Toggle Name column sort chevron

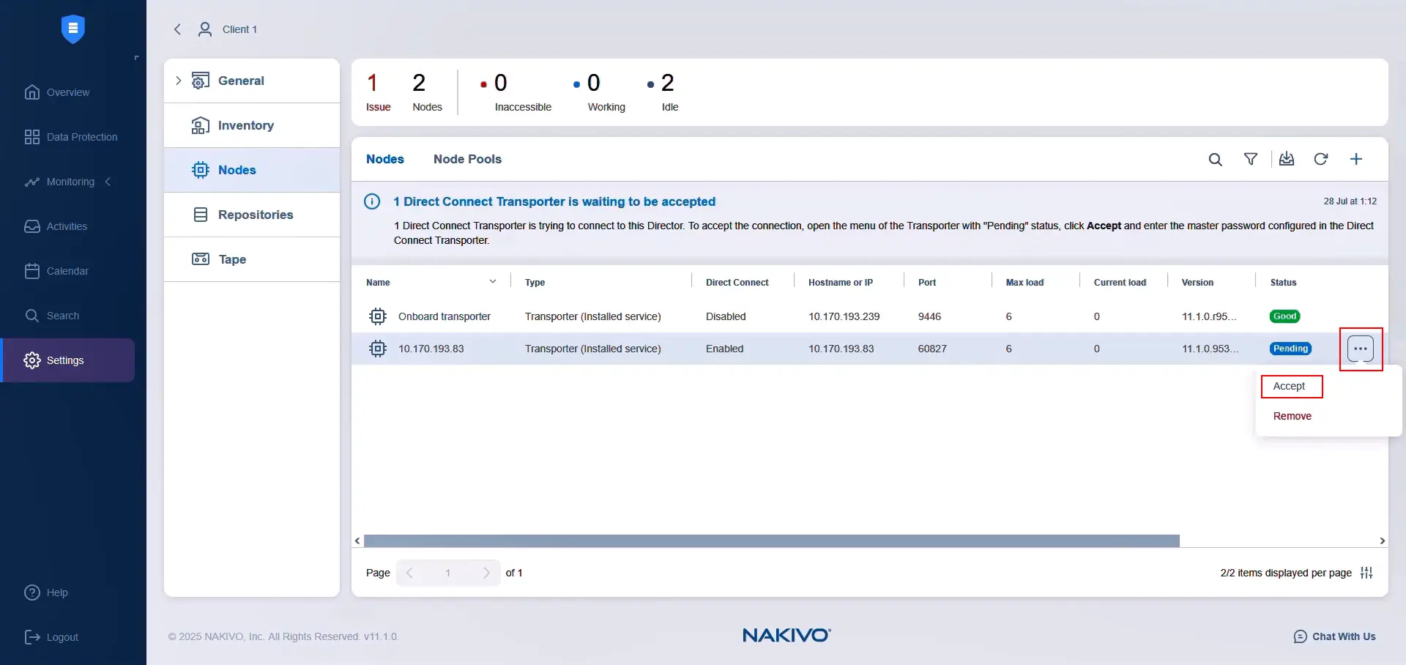tap(493, 282)
